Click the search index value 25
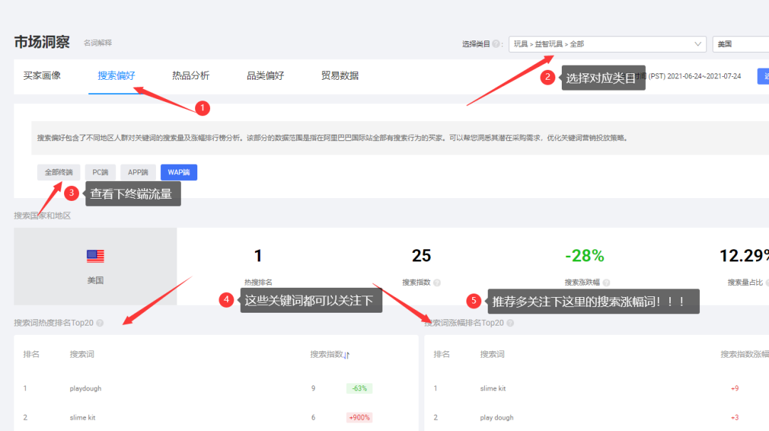This screenshot has height=431, width=769. click(422, 256)
